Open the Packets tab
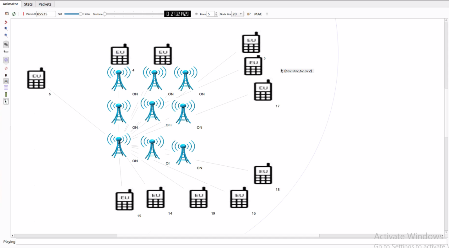The height and width of the screenshot is (248, 449). tap(45, 4)
